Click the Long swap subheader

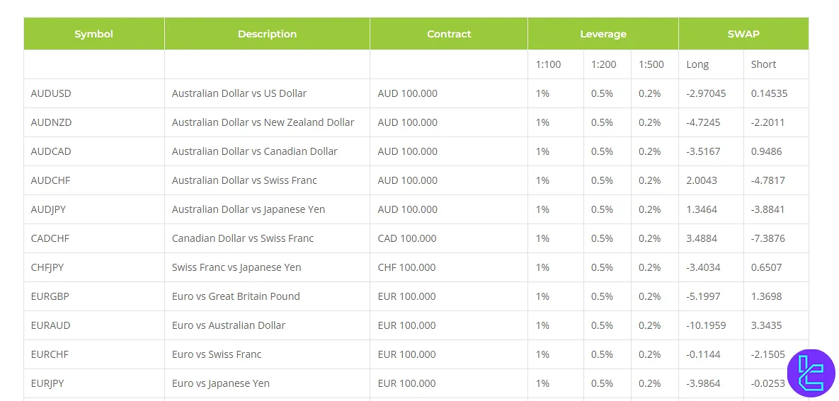point(697,64)
